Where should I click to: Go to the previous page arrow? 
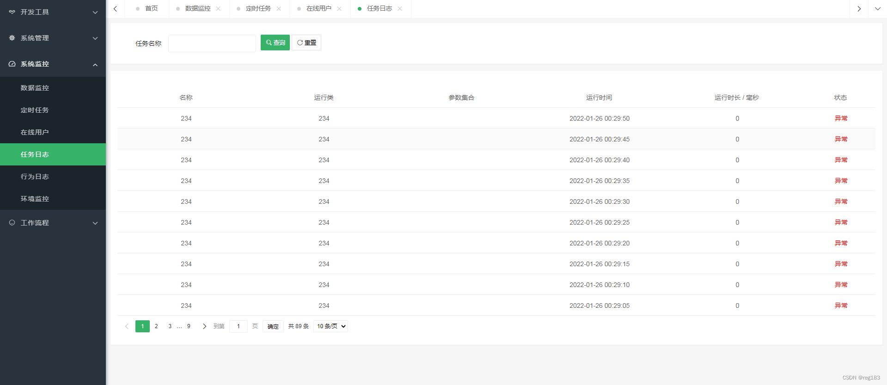pyautogui.click(x=127, y=326)
